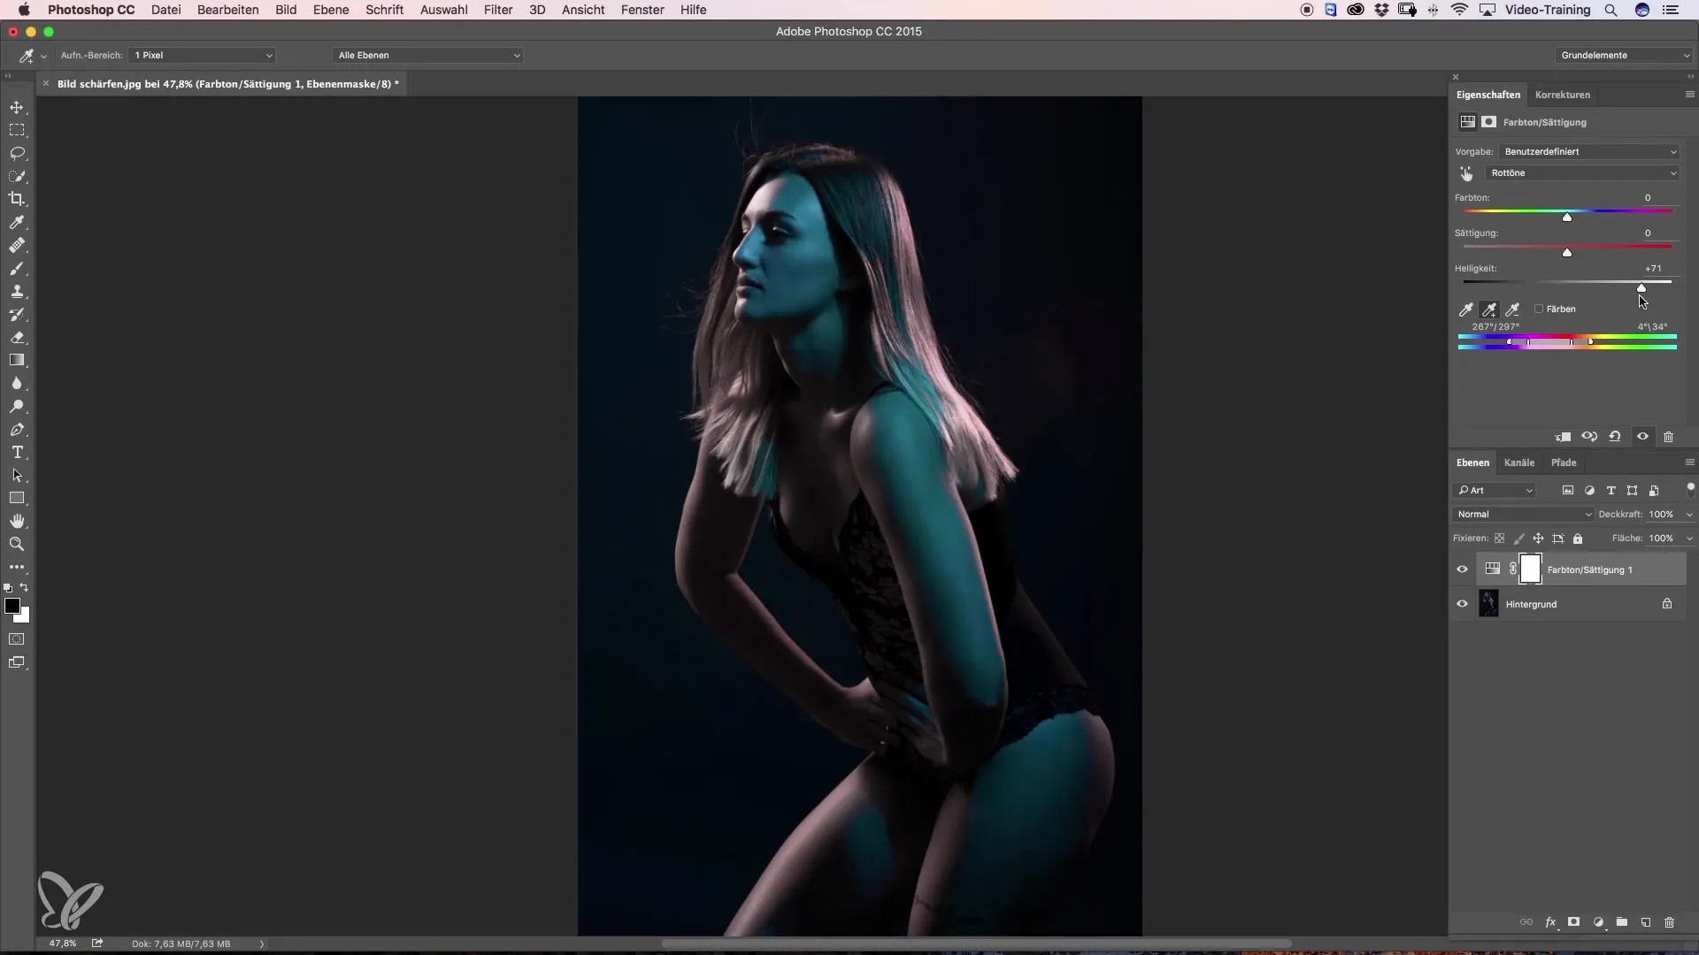Viewport: 1699px width, 955px height.
Task: Select the Gradient tool
Action: pyautogui.click(x=17, y=360)
